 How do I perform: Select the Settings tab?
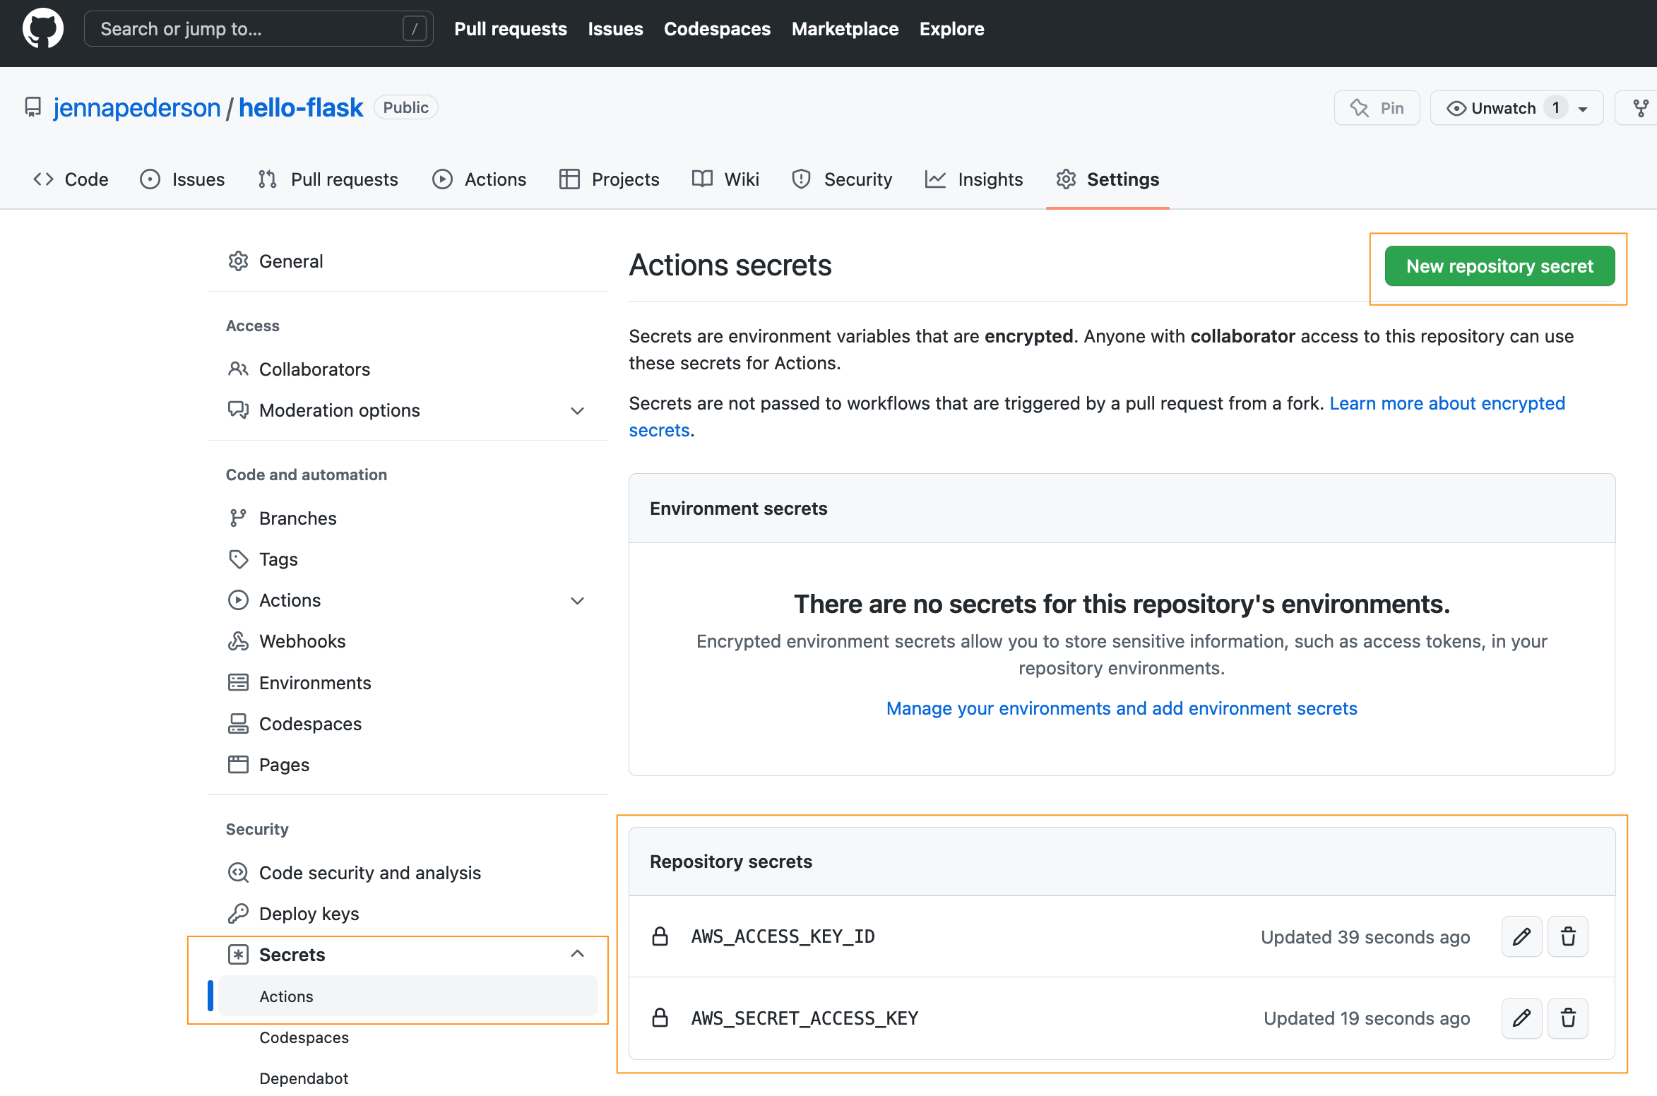click(1107, 179)
